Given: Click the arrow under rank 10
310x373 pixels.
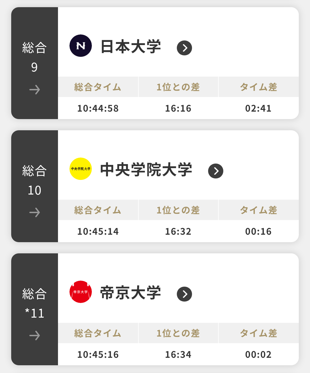Looking at the screenshot, I should coord(35,213).
